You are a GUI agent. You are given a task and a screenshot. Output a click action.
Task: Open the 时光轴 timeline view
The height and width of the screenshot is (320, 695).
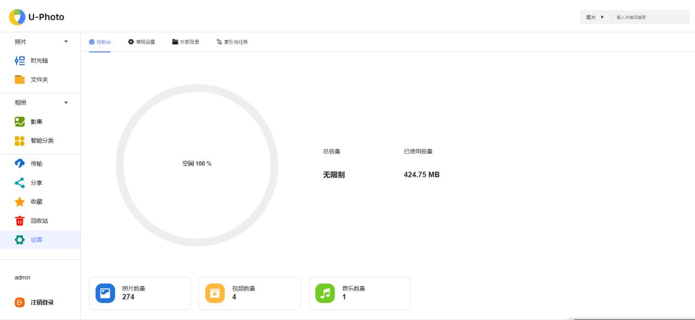click(x=38, y=61)
